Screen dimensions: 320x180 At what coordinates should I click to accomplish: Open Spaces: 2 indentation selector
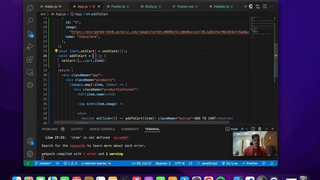pos(163,163)
